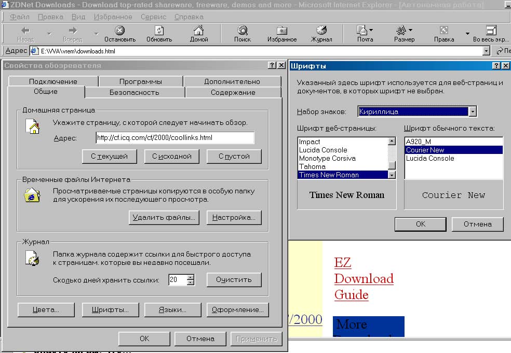The image size is (511, 353).
Task: Click the Очистить history button
Action: coord(234,279)
